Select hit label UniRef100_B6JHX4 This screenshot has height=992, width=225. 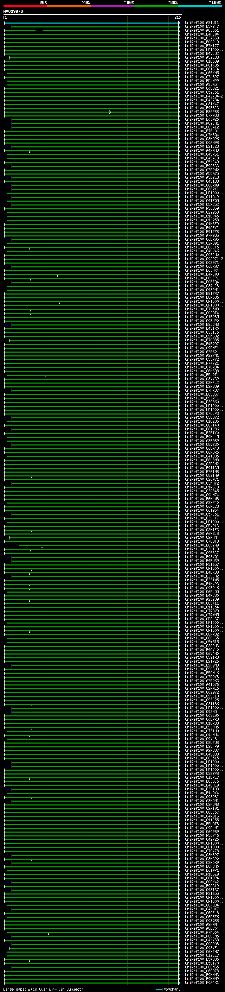tap(201, 270)
